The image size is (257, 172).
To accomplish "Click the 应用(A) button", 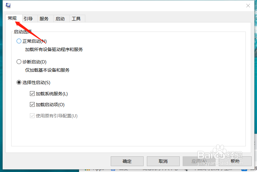I will (199, 161).
